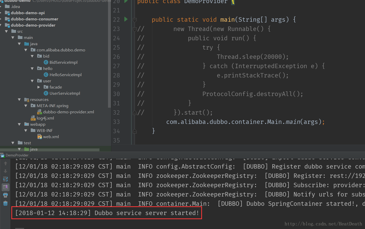
Task: Click the fold marker at line 23
Action: point(135,29)
